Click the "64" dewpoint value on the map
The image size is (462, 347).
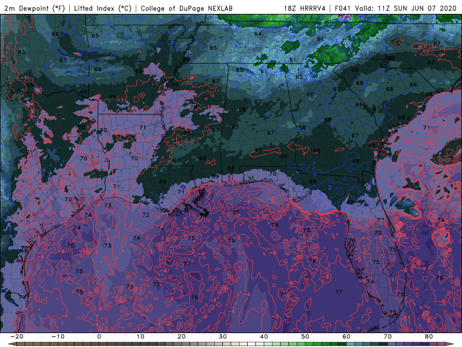(x=258, y=34)
